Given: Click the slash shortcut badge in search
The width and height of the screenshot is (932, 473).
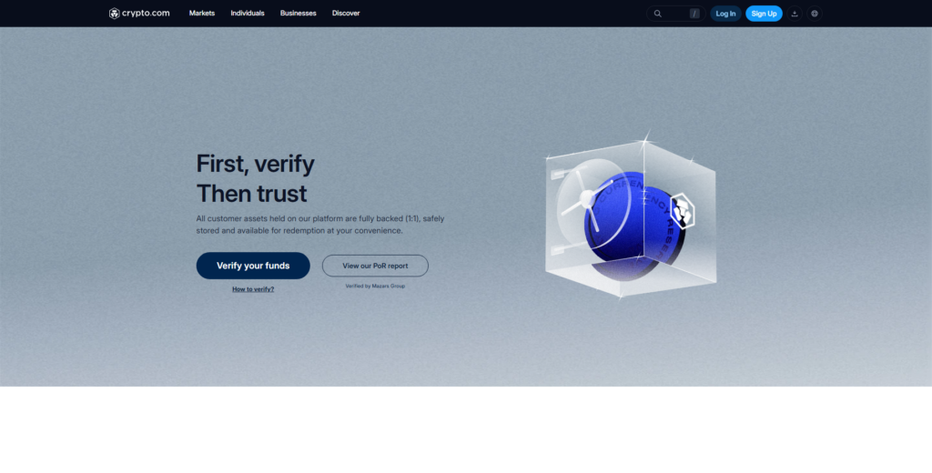Looking at the screenshot, I should [694, 14].
